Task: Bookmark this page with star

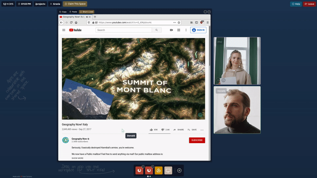Action: click(179, 23)
